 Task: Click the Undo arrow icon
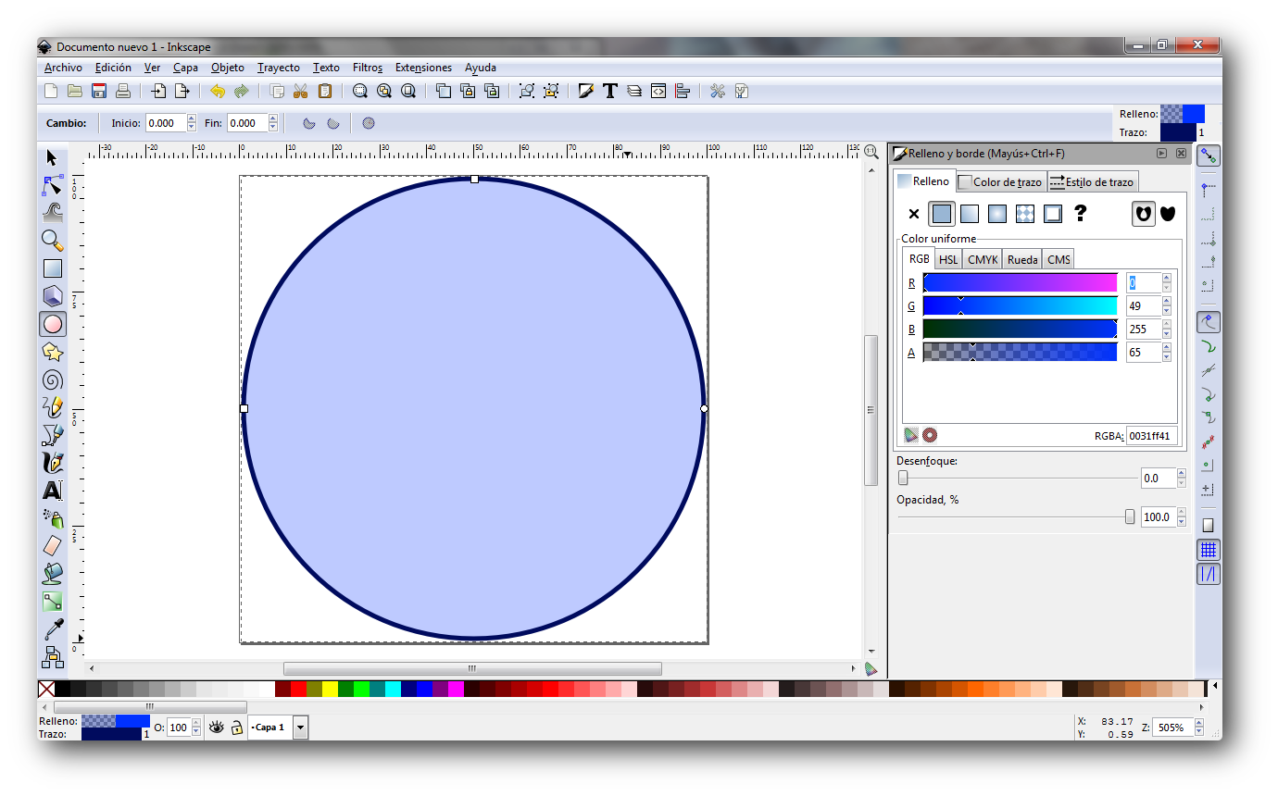click(x=218, y=91)
